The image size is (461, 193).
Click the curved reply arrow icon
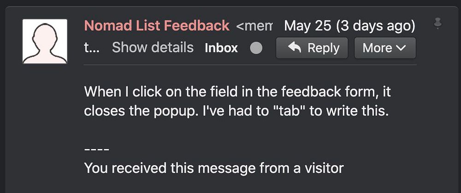pyautogui.click(x=294, y=48)
